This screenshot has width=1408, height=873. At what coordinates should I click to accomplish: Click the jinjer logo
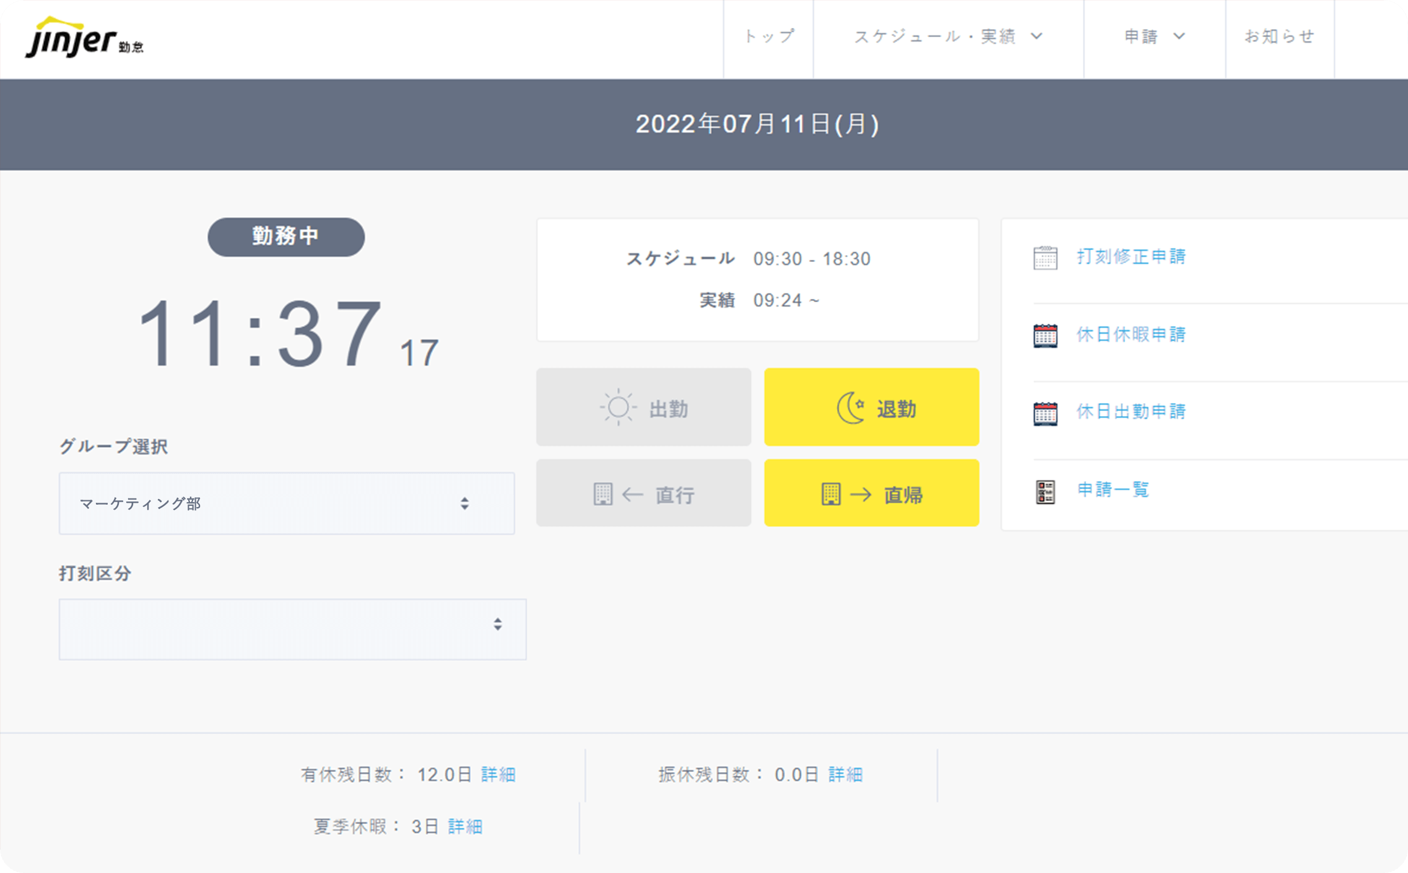point(84,38)
